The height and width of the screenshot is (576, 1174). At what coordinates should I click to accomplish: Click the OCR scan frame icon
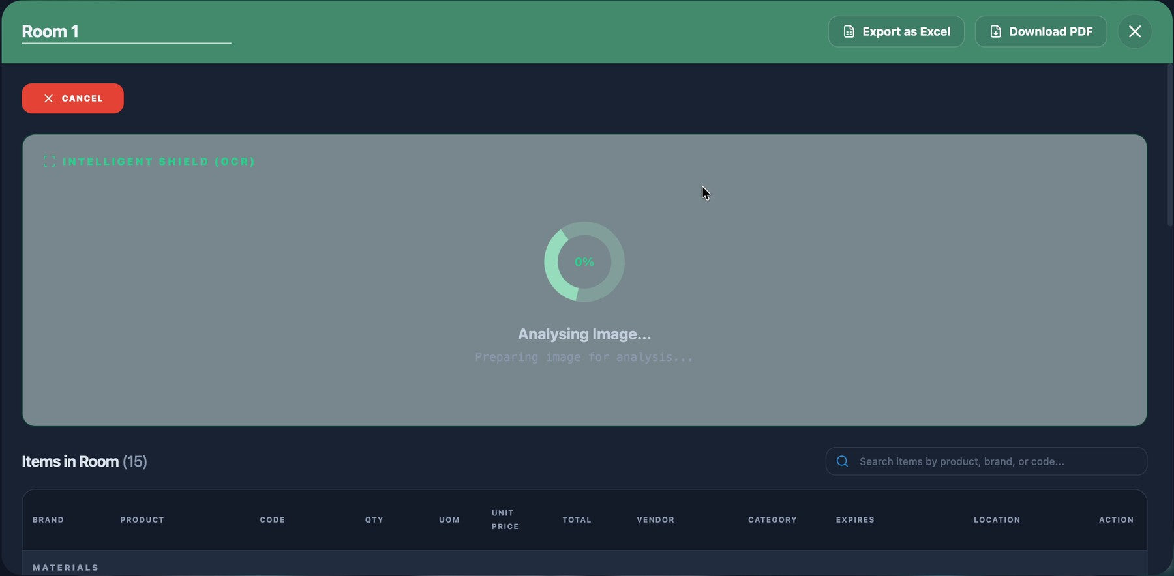point(49,161)
